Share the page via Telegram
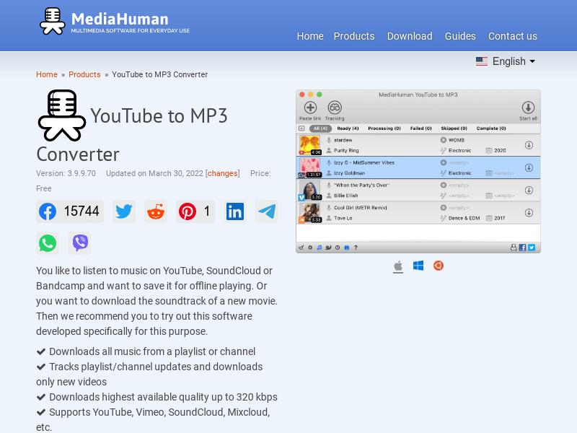Image resolution: width=577 pixels, height=433 pixels. click(x=267, y=211)
